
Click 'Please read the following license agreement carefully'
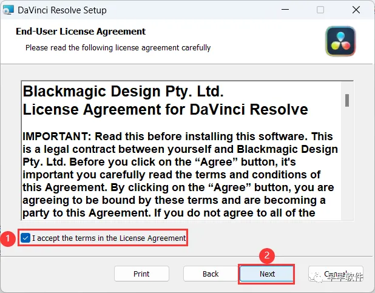click(x=118, y=47)
